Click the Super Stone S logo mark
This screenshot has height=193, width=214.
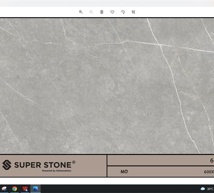pyautogui.click(x=7, y=165)
